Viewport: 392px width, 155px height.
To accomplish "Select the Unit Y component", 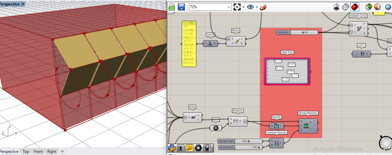I will click(x=361, y=54).
